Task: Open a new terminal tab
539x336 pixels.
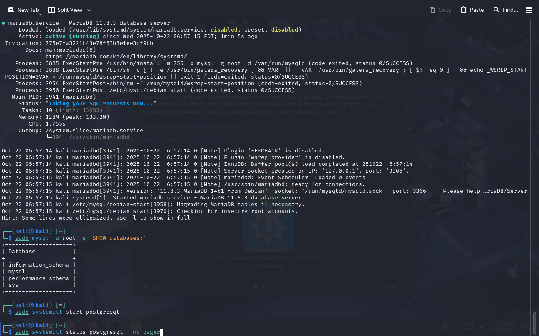Action: (23, 10)
